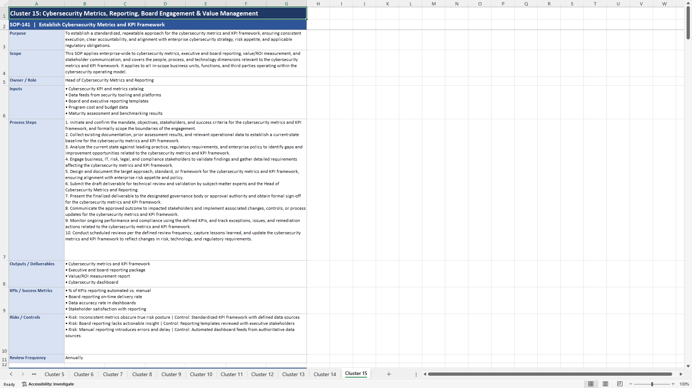The image size is (692, 388).
Task: Select the Process Steps label cell
Action: (x=36, y=189)
